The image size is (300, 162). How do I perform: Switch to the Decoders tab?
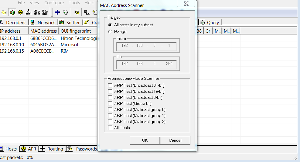[x=14, y=22]
